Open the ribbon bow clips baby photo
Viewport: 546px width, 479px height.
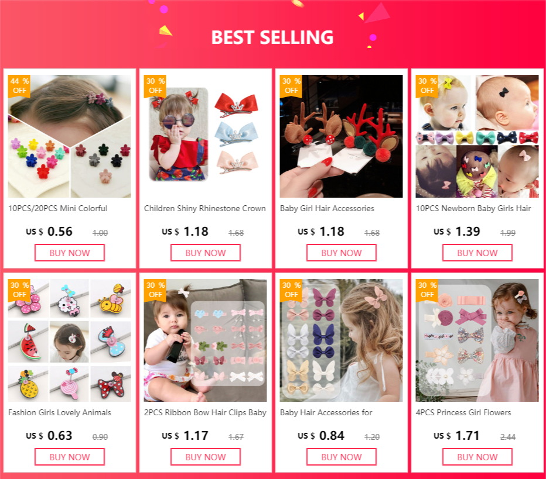206,340
